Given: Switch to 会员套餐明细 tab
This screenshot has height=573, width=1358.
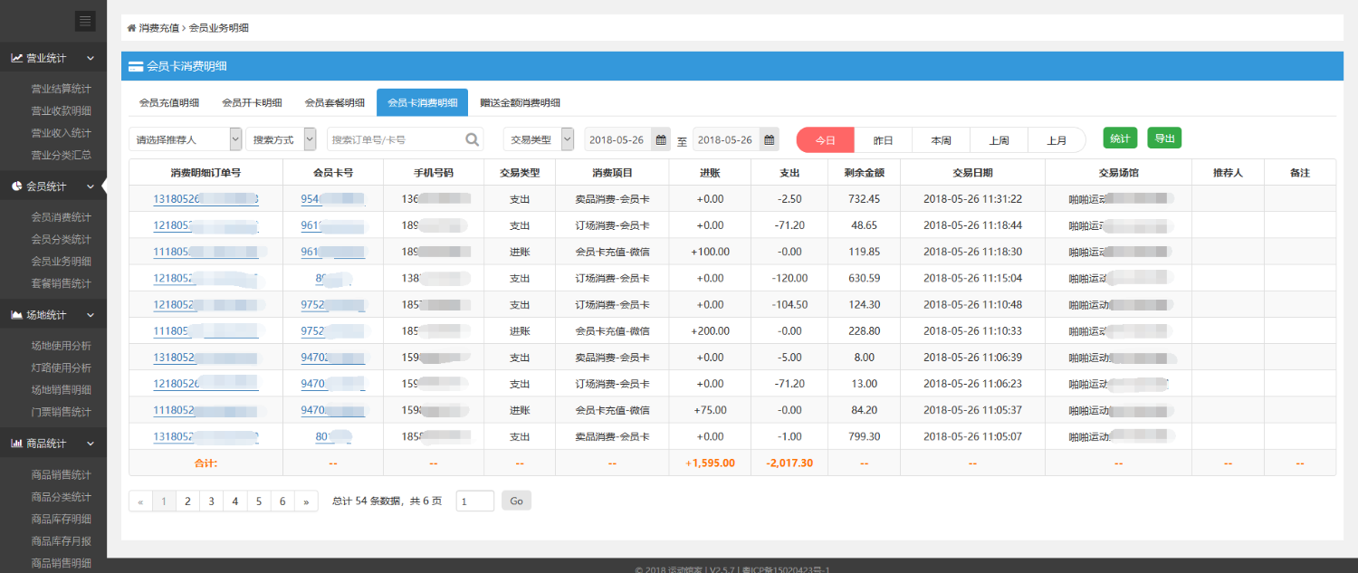Looking at the screenshot, I should tap(335, 102).
